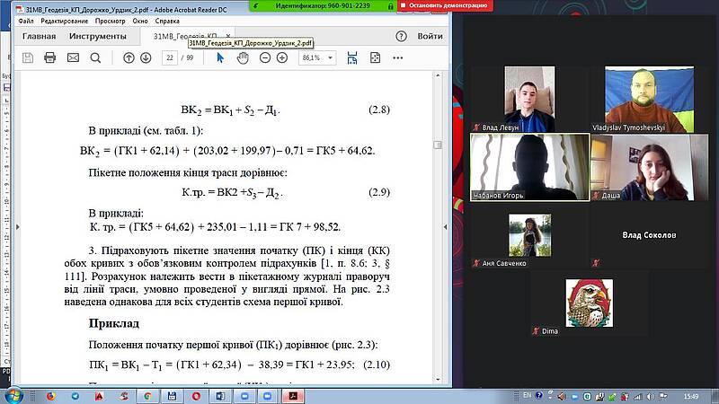Click the Save file icon

point(28,57)
